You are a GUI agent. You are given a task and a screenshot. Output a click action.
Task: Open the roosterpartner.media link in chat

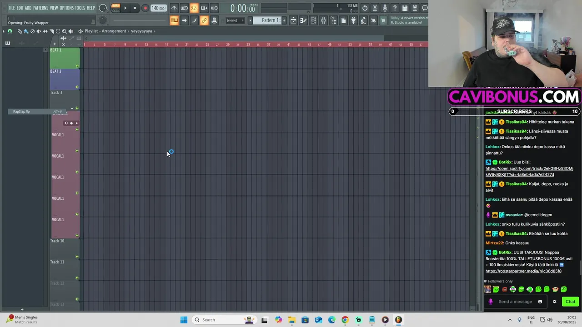(x=523, y=271)
